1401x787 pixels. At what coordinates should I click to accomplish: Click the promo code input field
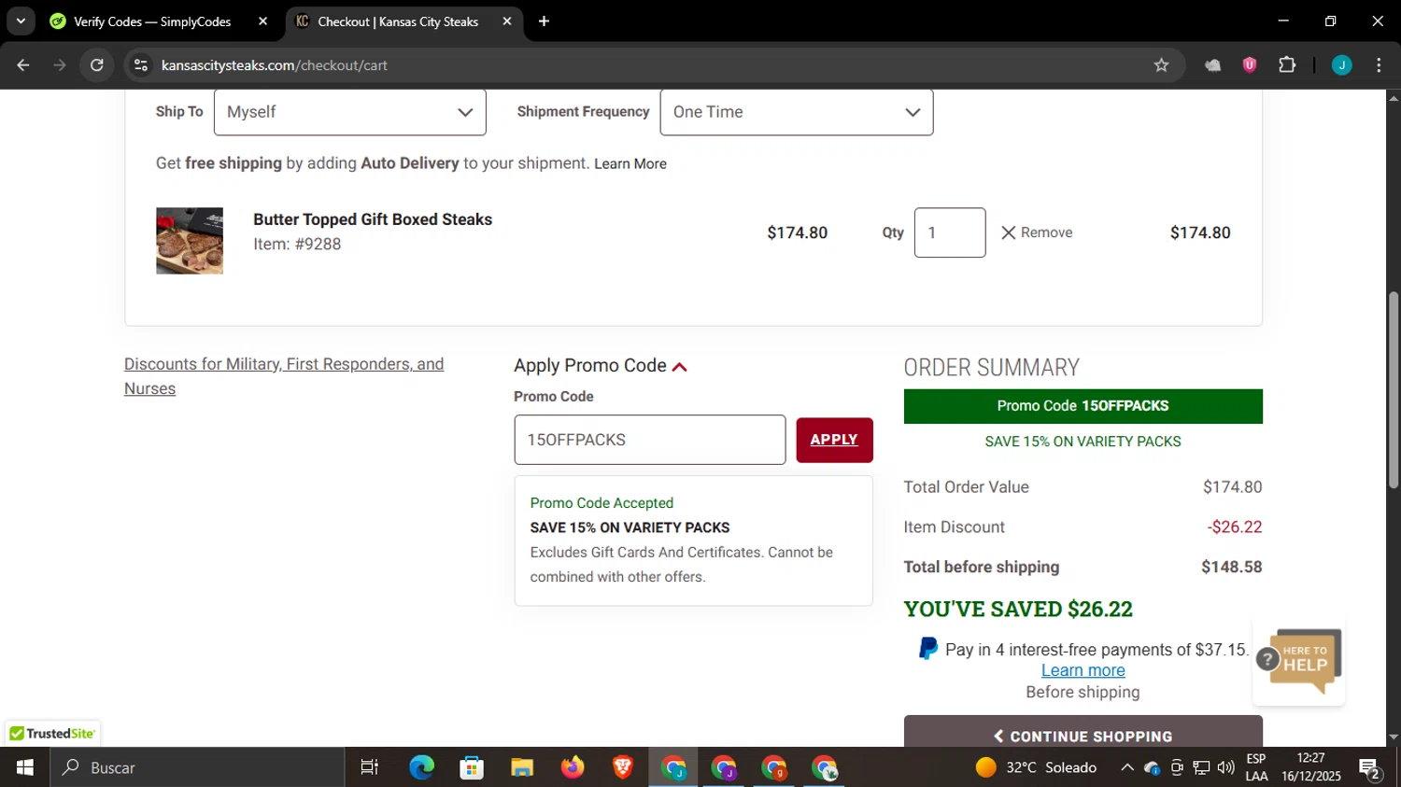click(x=650, y=440)
